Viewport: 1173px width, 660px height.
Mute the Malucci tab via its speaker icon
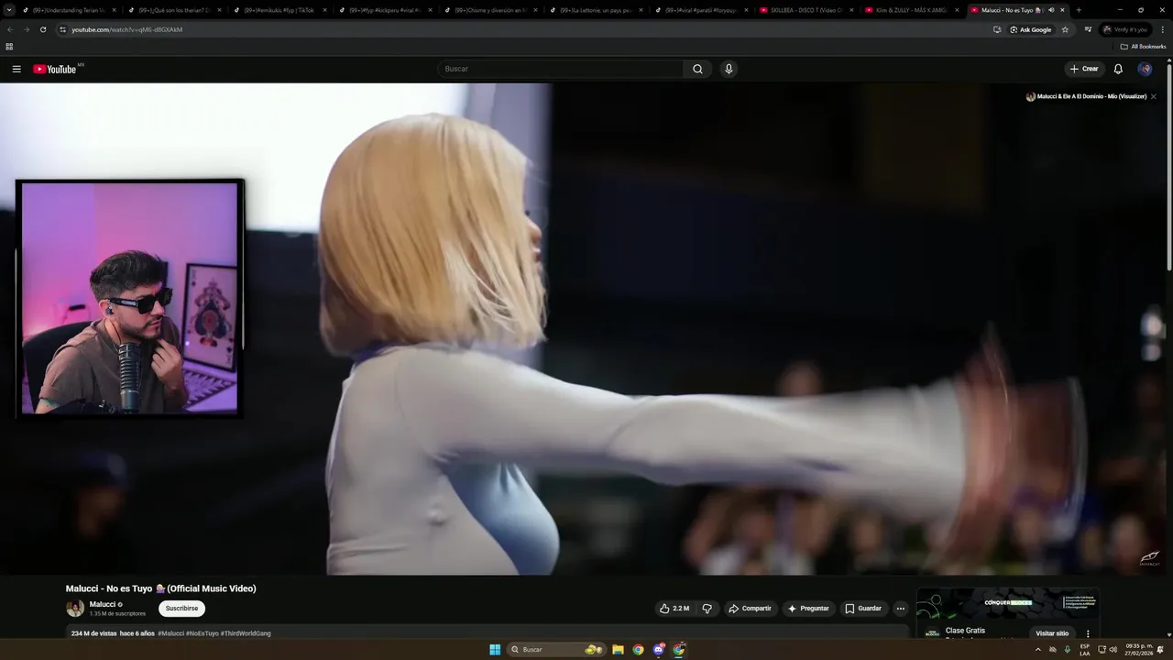click(x=1051, y=10)
